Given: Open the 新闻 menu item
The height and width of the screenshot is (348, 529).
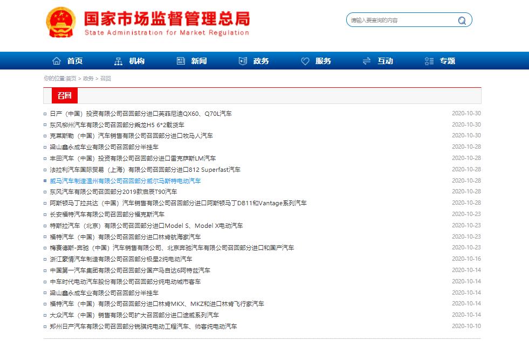Looking at the screenshot, I should [x=199, y=61].
